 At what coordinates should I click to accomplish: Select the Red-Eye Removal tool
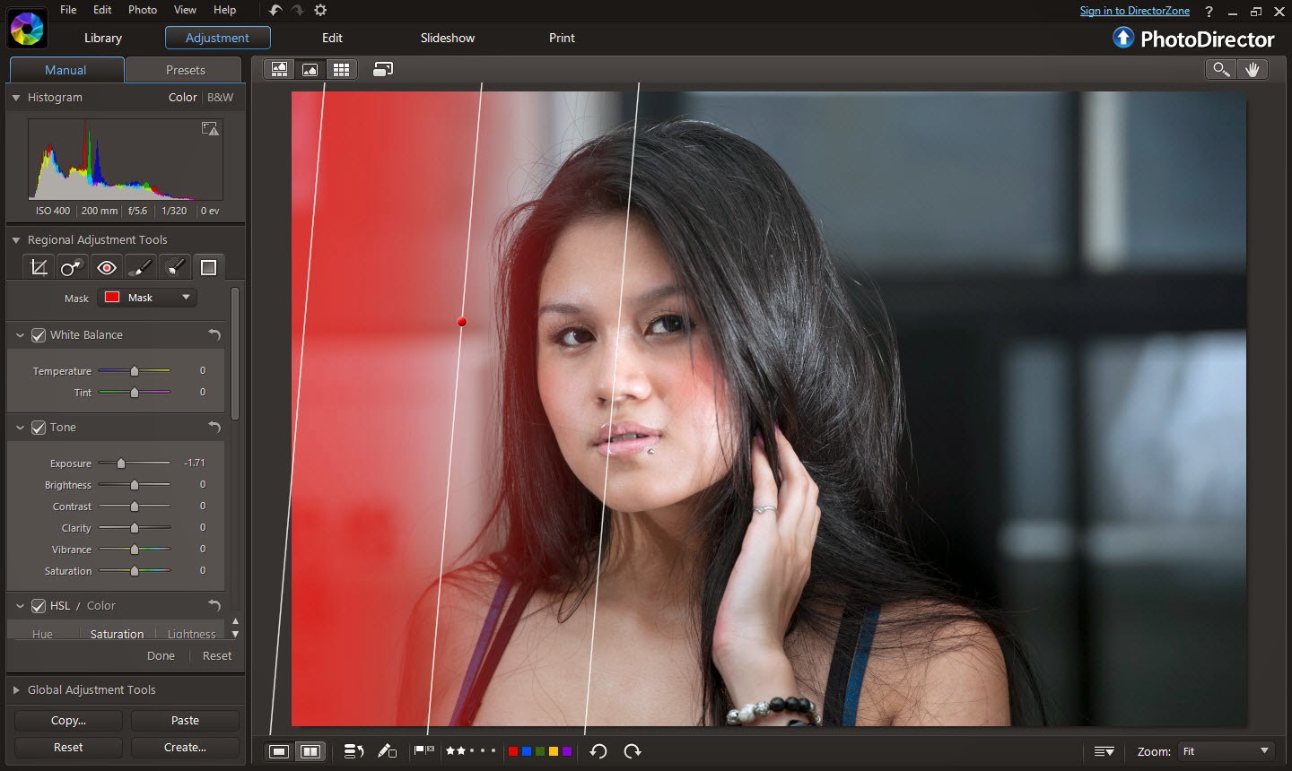(x=106, y=267)
